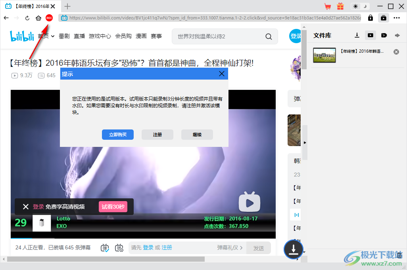This screenshot has width=407, height=270.
Task: Open the download arrow icon in 文件库 panel
Action: [357, 35]
